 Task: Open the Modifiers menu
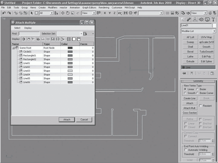point(53,8)
